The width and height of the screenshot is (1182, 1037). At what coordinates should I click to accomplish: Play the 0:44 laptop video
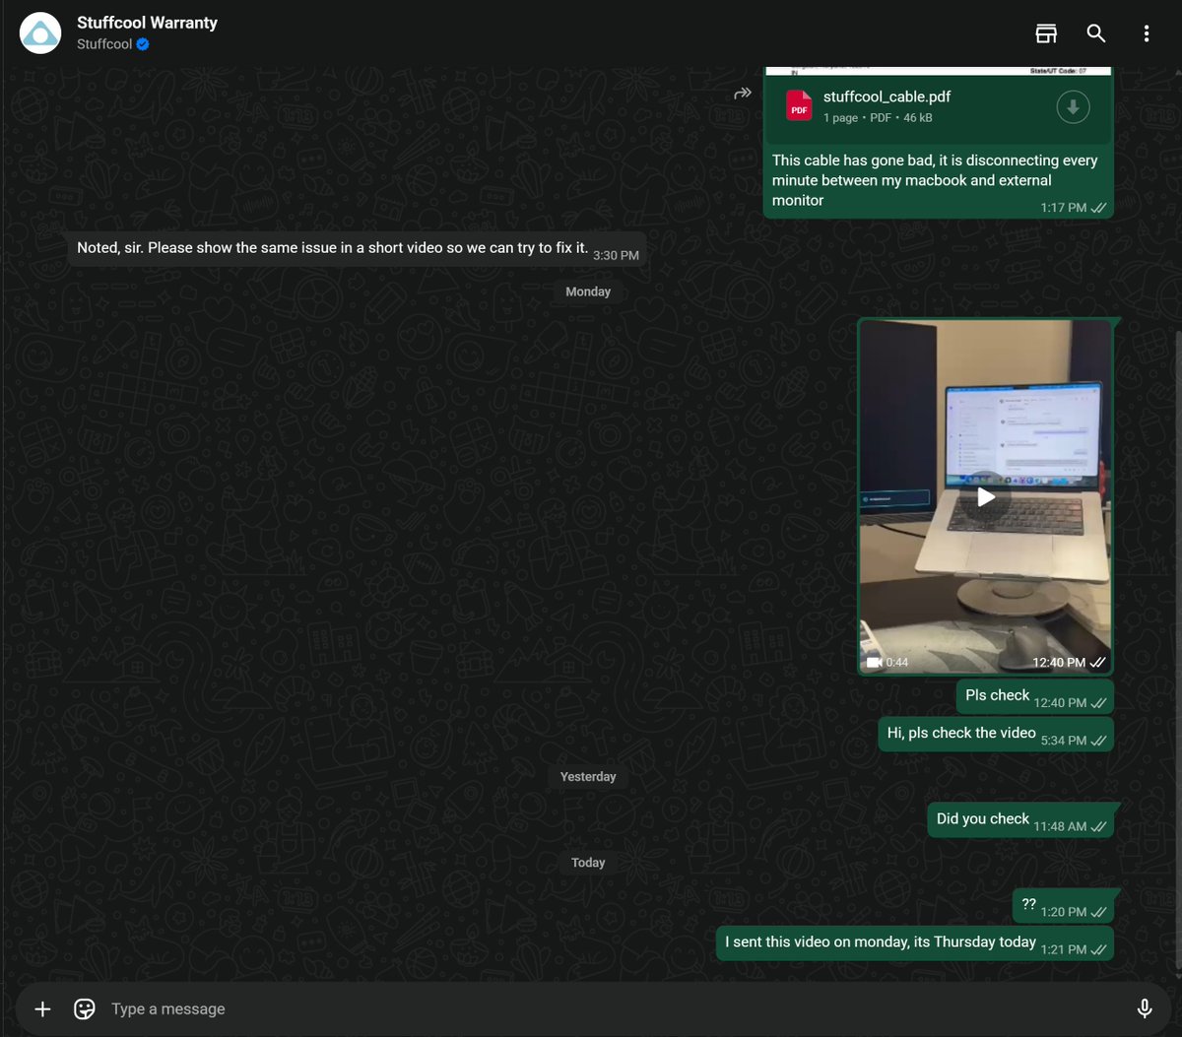985,497
